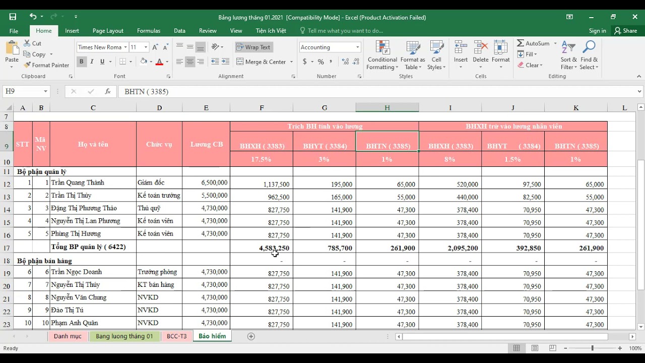This screenshot has width=645, height=363.
Task: Open Sort & Filter options
Action: (x=568, y=55)
